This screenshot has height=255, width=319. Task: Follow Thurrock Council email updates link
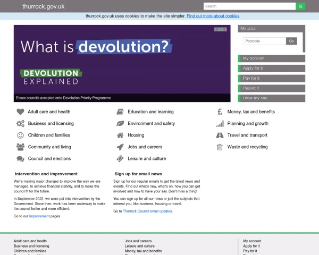[147, 211]
